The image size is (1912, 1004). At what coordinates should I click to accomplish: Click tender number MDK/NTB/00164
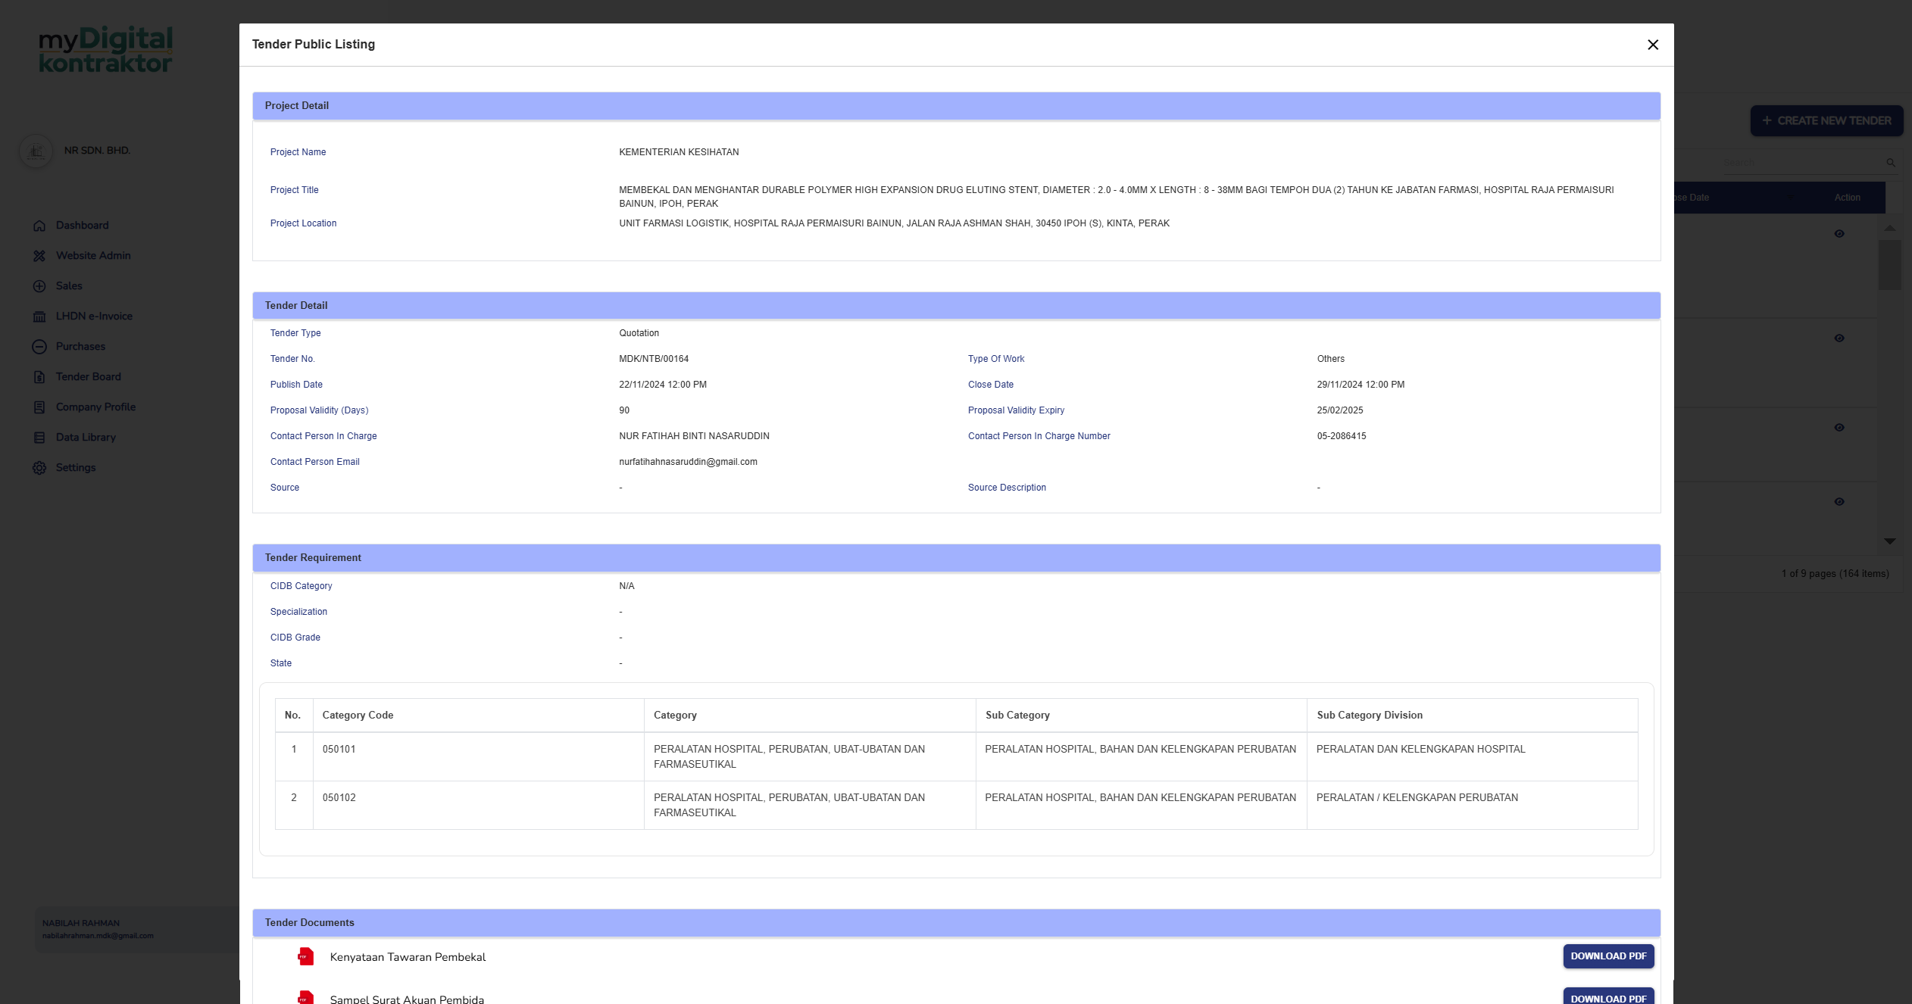point(654,359)
